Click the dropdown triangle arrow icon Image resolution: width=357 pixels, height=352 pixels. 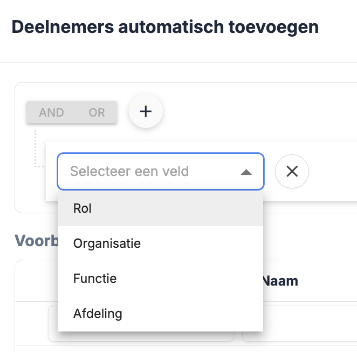246,172
